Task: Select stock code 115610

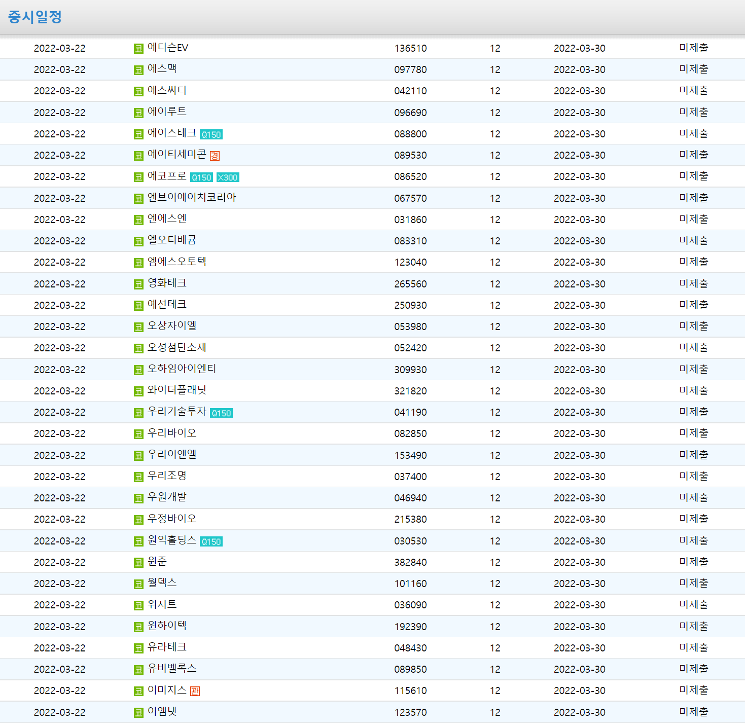Action: [410, 691]
